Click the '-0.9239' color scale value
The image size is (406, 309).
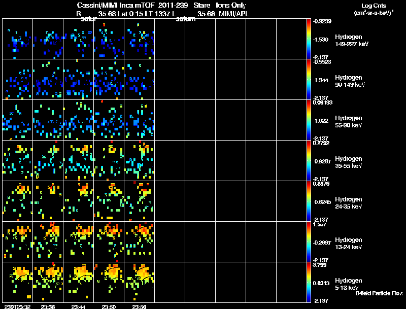point(322,21)
